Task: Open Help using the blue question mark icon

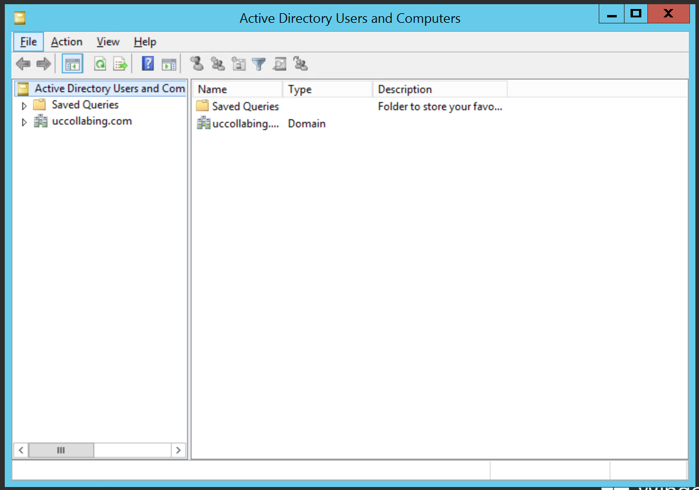Action: [x=148, y=64]
